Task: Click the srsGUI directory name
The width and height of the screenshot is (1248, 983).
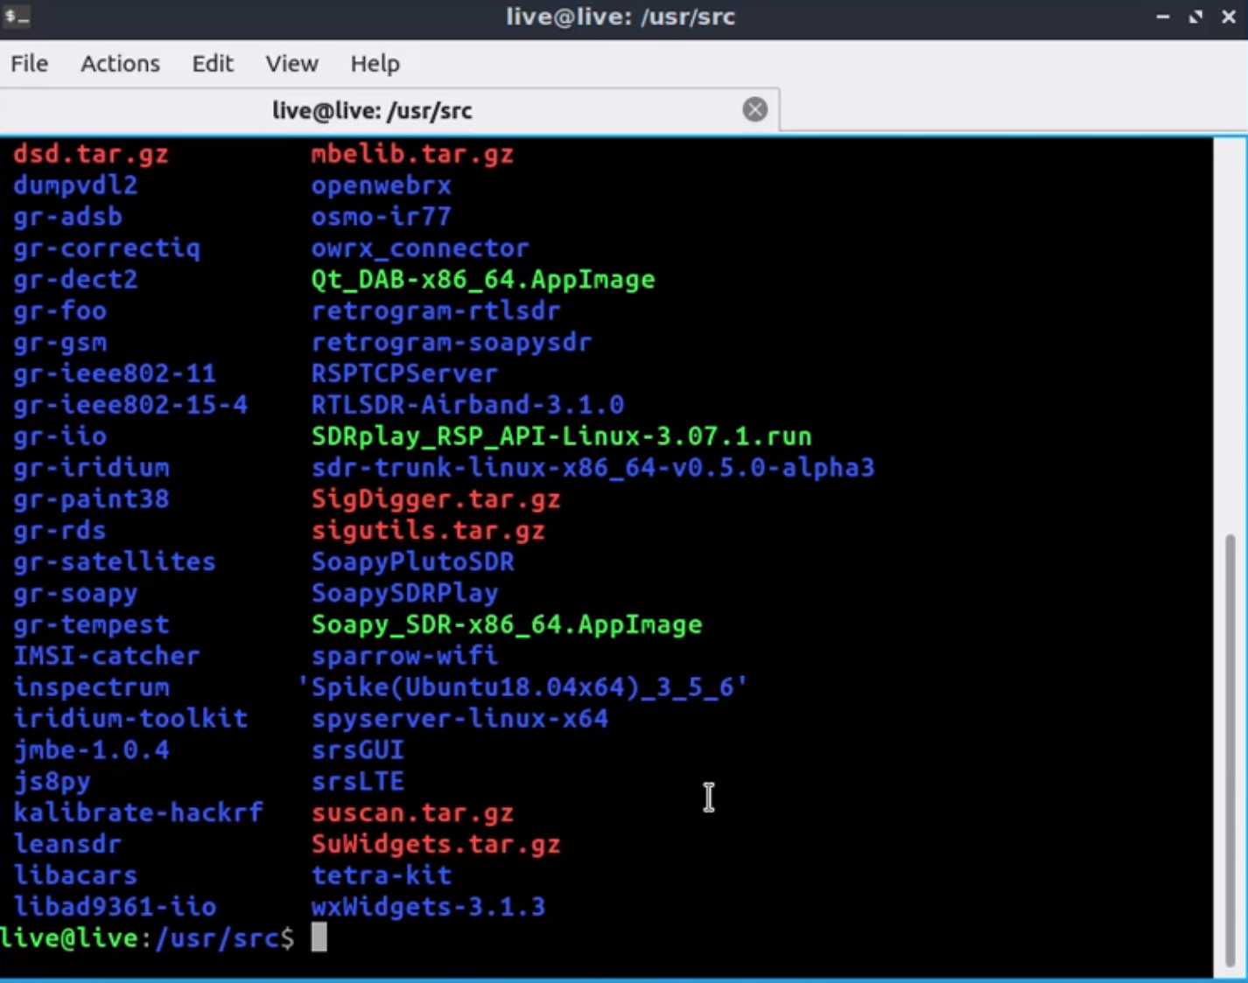Action: 357,750
